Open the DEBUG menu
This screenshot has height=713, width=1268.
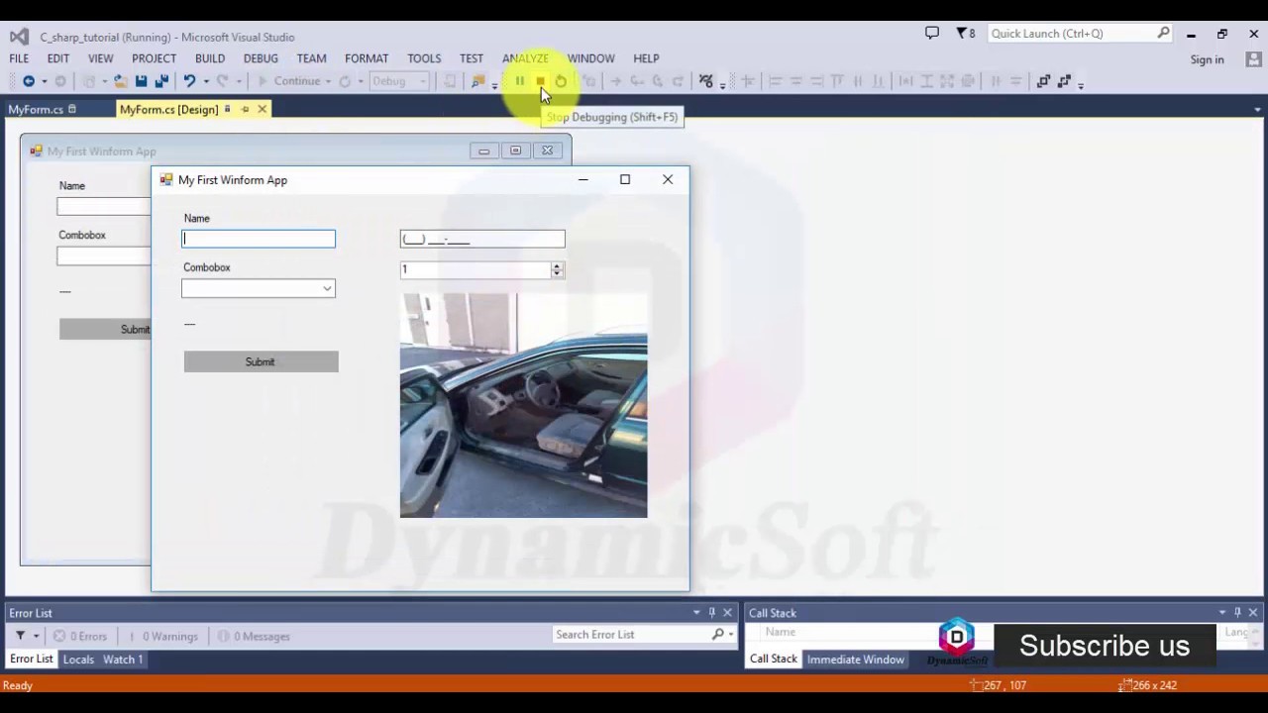[261, 58]
